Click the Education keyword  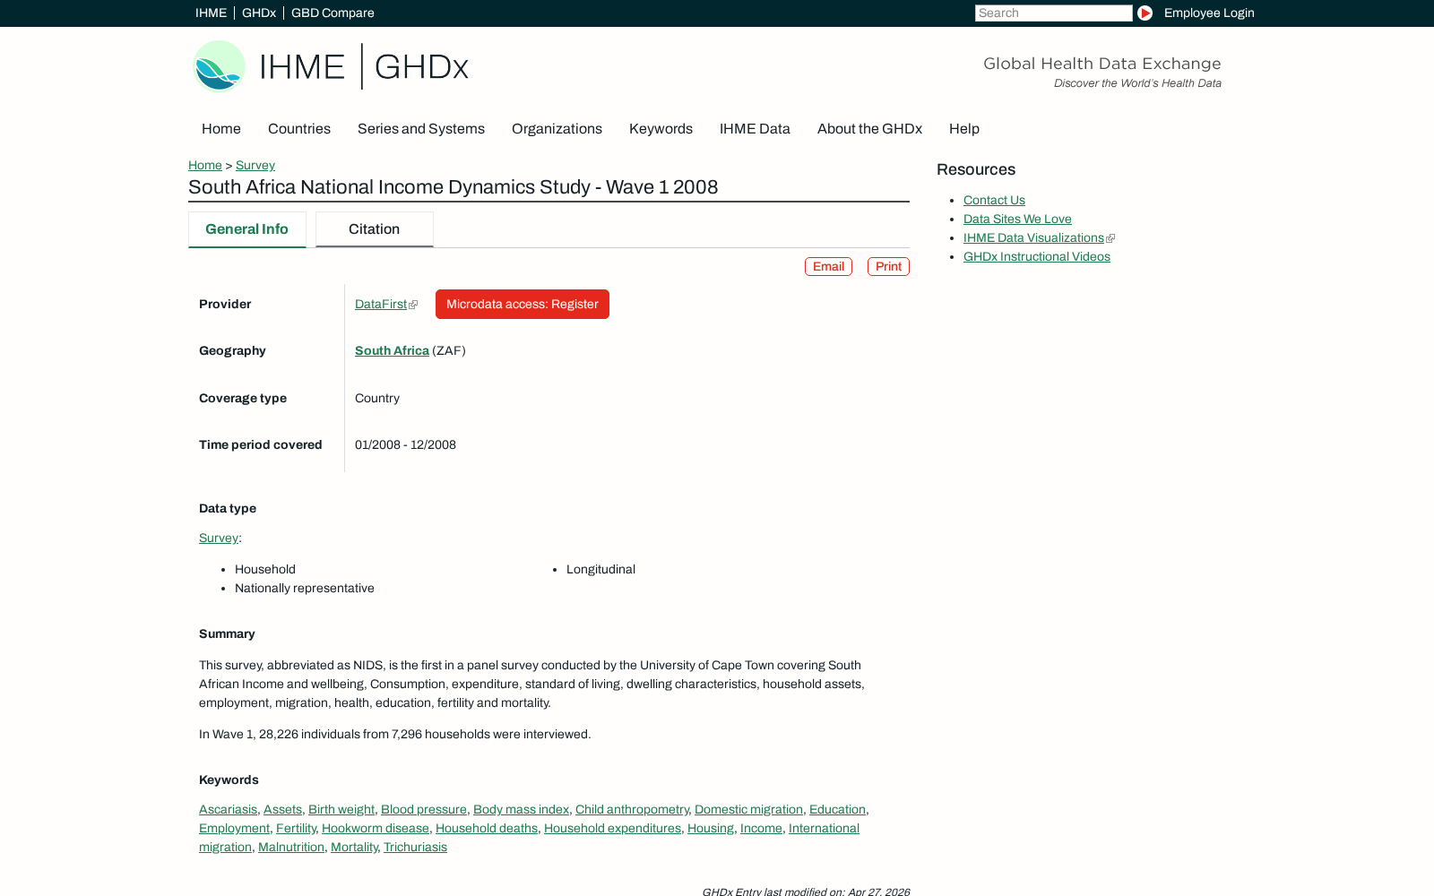[837, 810]
